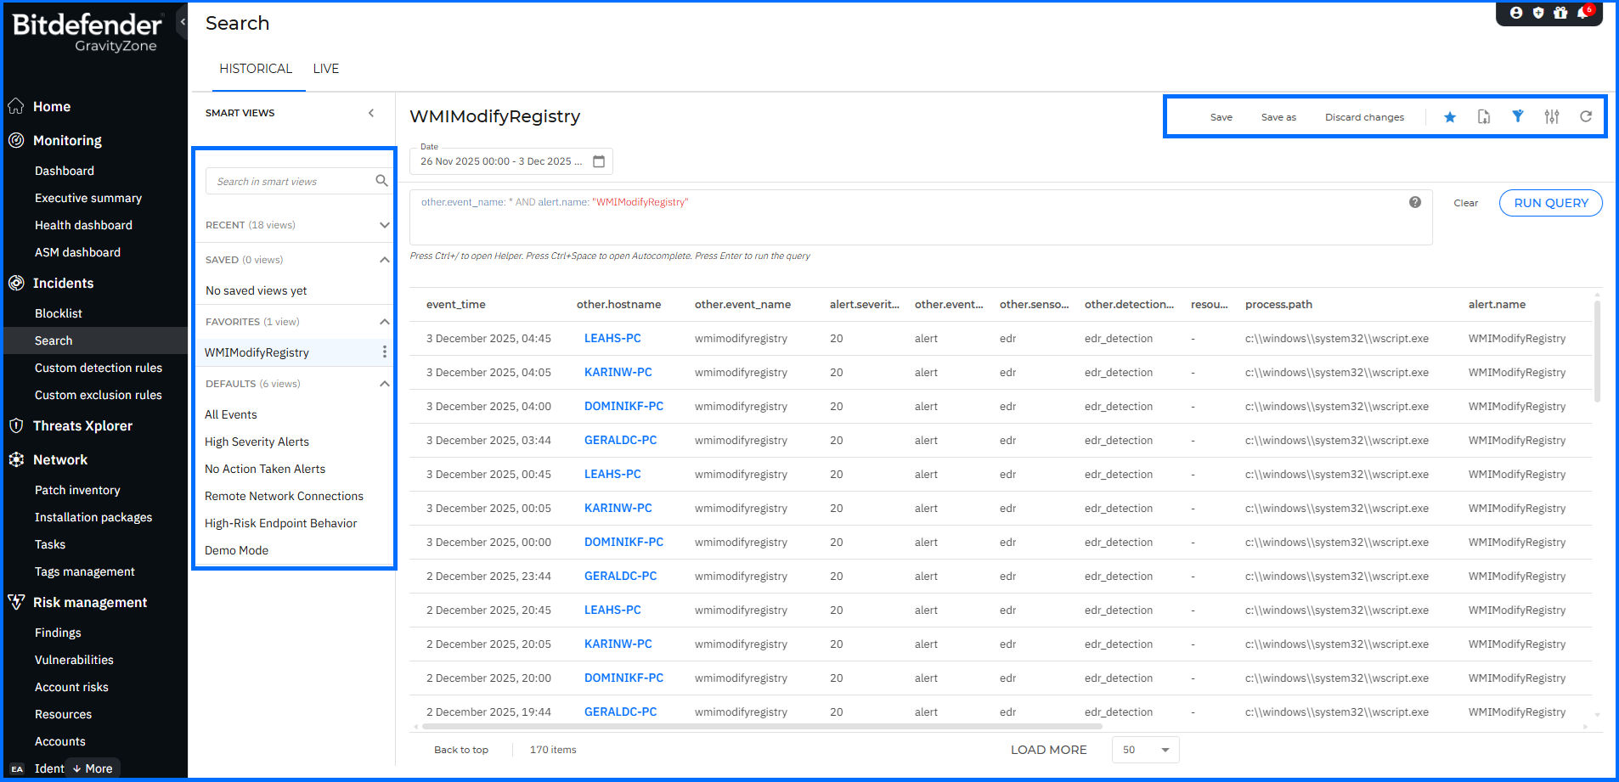
Task: Click the gift icon for new features
Action: pyautogui.click(x=1560, y=13)
